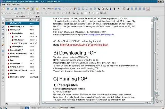The image size is (165, 109).
Task: Select the MiniScribus Editor bookmark
Action: [x=18, y=77]
